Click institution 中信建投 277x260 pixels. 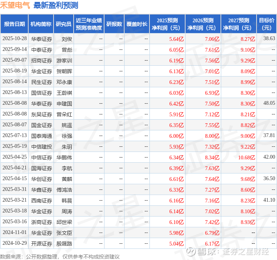42,147
